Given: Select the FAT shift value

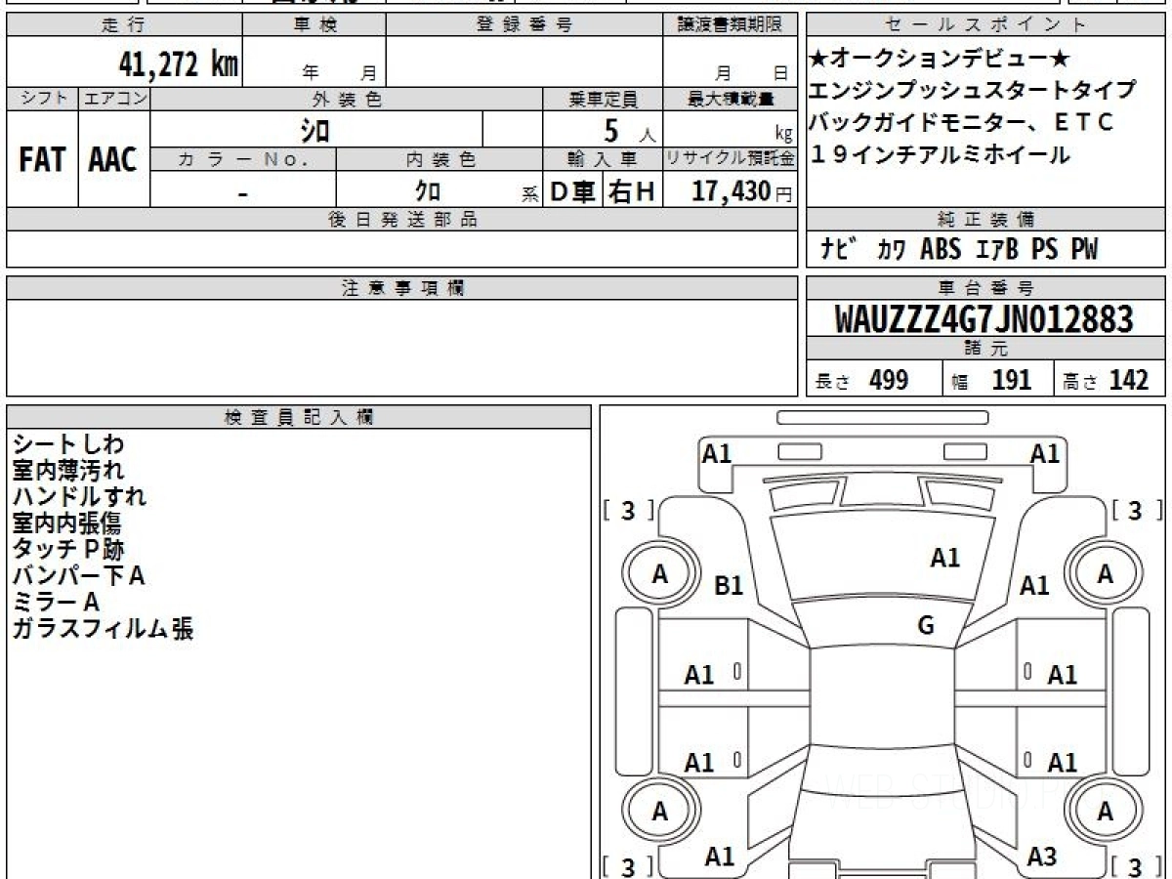Looking at the screenshot, I should [42, 160].
